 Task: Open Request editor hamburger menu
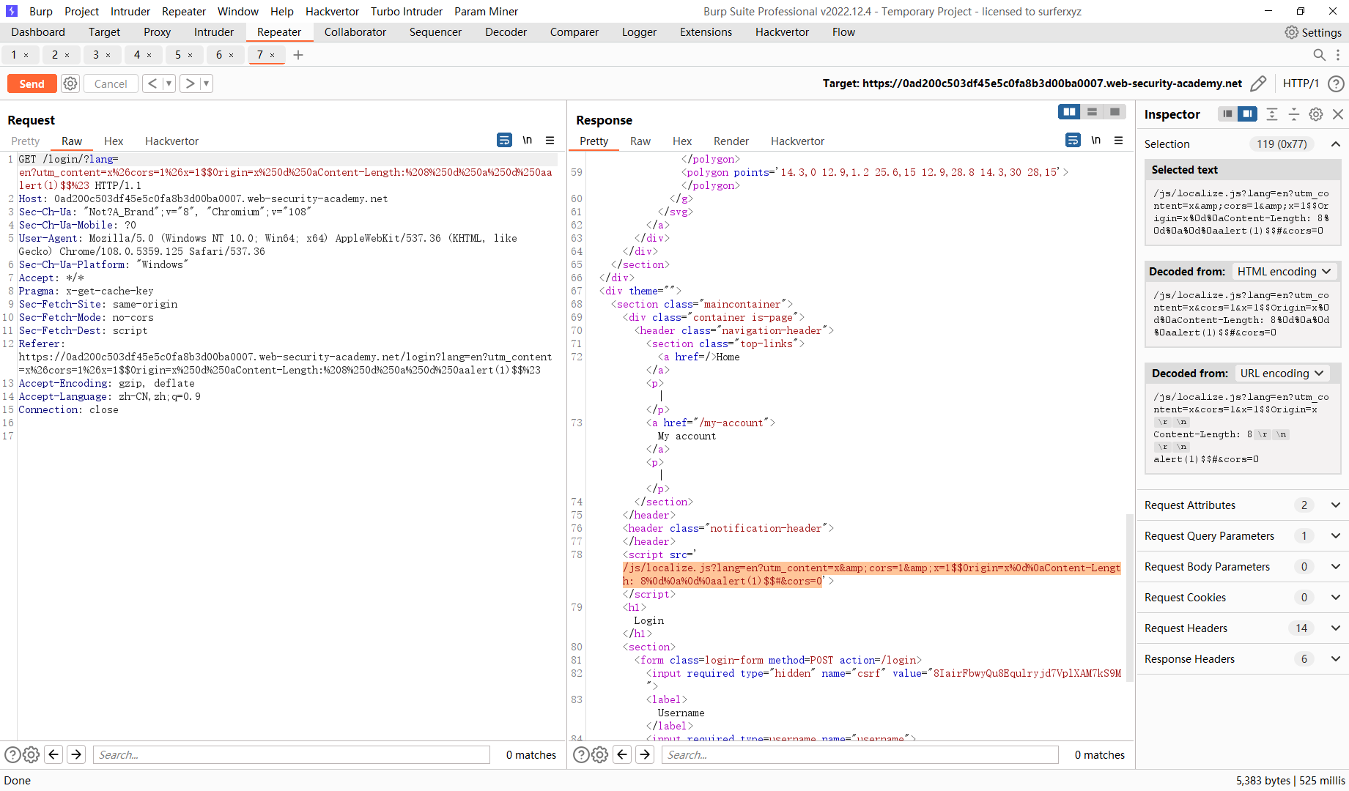[x=550, y=140]
